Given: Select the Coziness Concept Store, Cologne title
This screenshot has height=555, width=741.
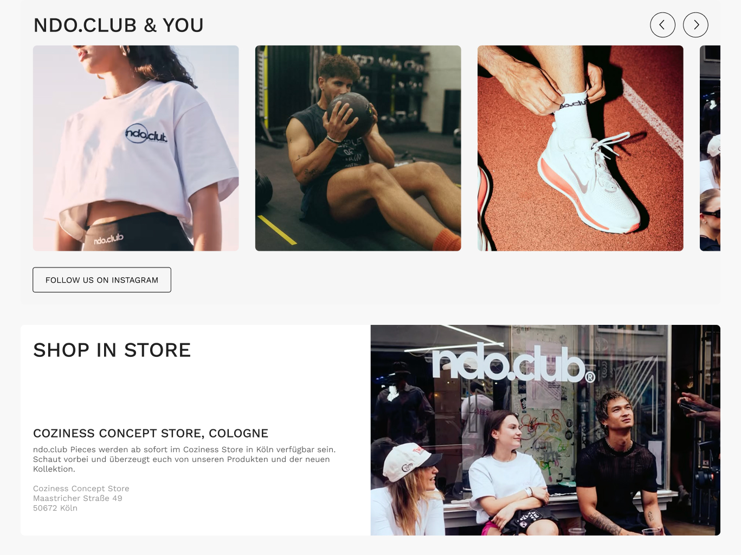Looking at the screenshot, I should click(x=151, y=433).
